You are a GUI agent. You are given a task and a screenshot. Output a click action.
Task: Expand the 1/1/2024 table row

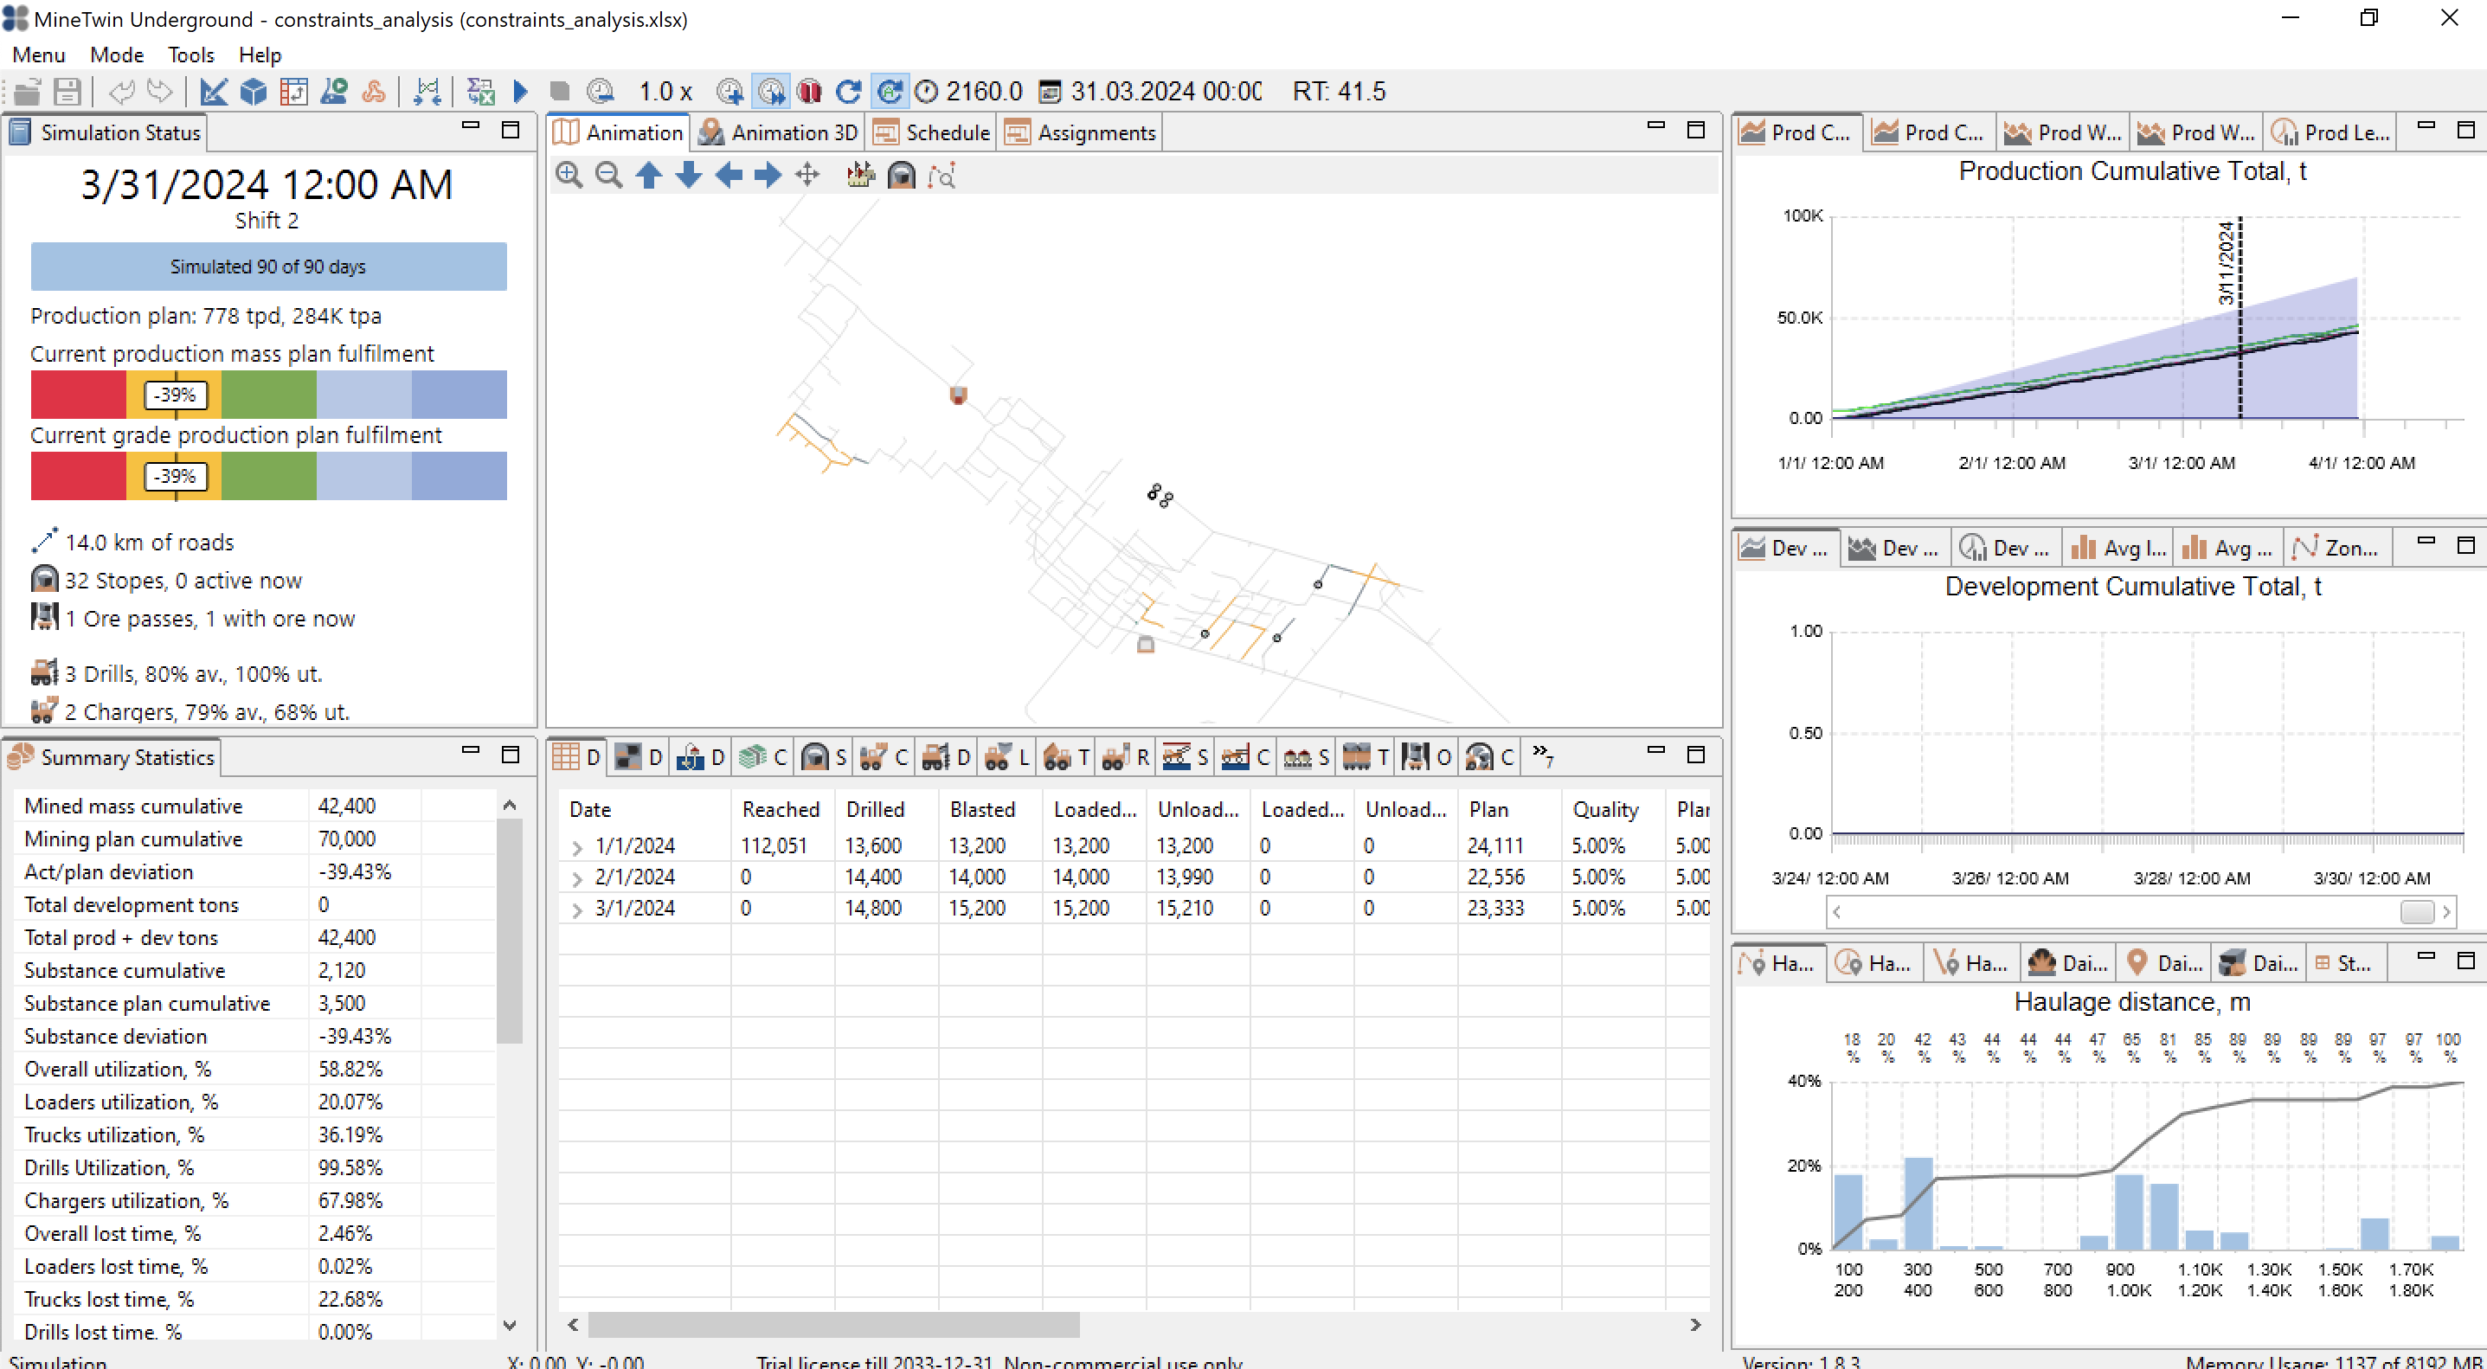[577, 846]
